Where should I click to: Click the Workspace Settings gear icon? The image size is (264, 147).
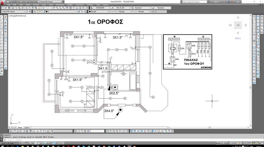pyautogui.click(x=27, y=11)
